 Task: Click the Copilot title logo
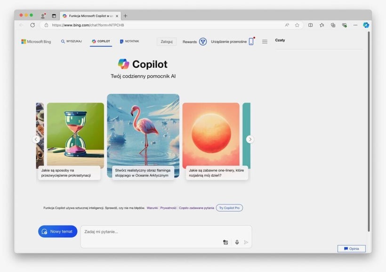tap(143, 64)
